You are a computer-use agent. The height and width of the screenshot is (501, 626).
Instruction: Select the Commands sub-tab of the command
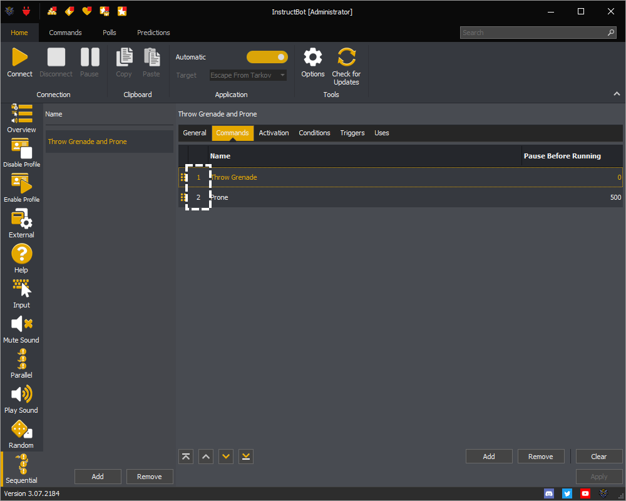[233, 133]
